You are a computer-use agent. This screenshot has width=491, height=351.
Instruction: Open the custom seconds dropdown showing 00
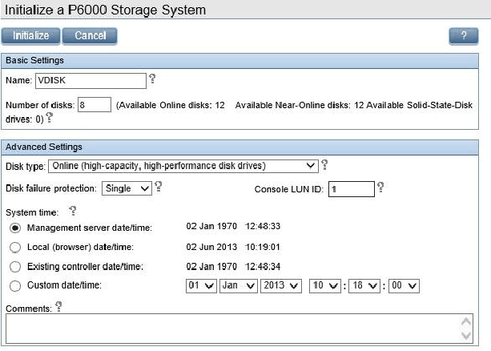pyautogui.click(x=404, y=286)
